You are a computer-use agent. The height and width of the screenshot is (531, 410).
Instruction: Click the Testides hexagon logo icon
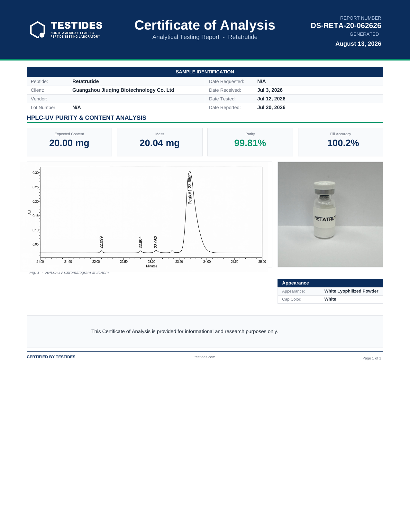[x=38, y=30]
